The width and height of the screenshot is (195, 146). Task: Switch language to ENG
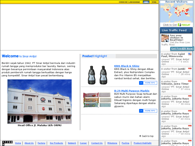(x=154, y=2)
